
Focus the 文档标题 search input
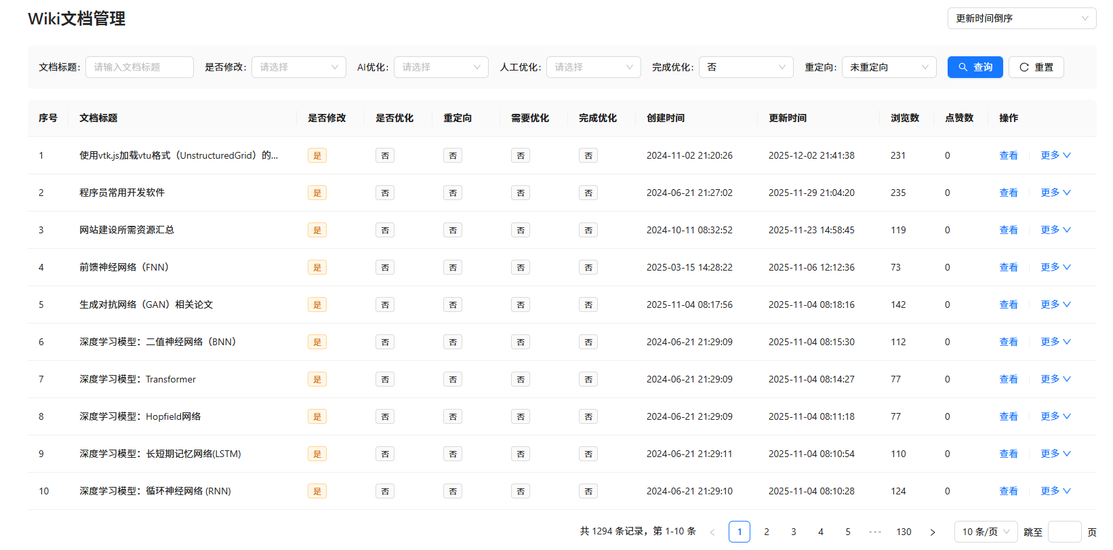(x=140, y=67)
